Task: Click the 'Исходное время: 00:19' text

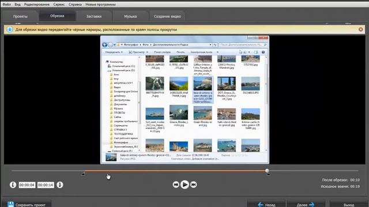Action: pyautogui.click(x=340, y=186)
